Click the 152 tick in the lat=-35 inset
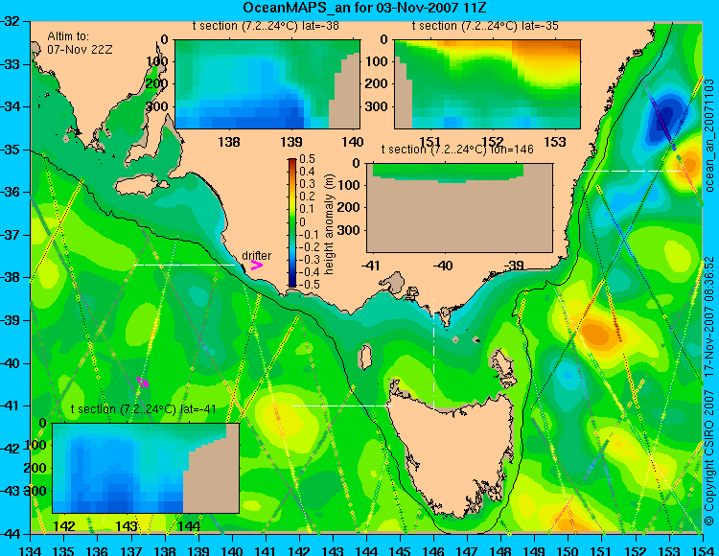This screenshot has width=719, height=556. pyautogui.click(x=493, y=142)
